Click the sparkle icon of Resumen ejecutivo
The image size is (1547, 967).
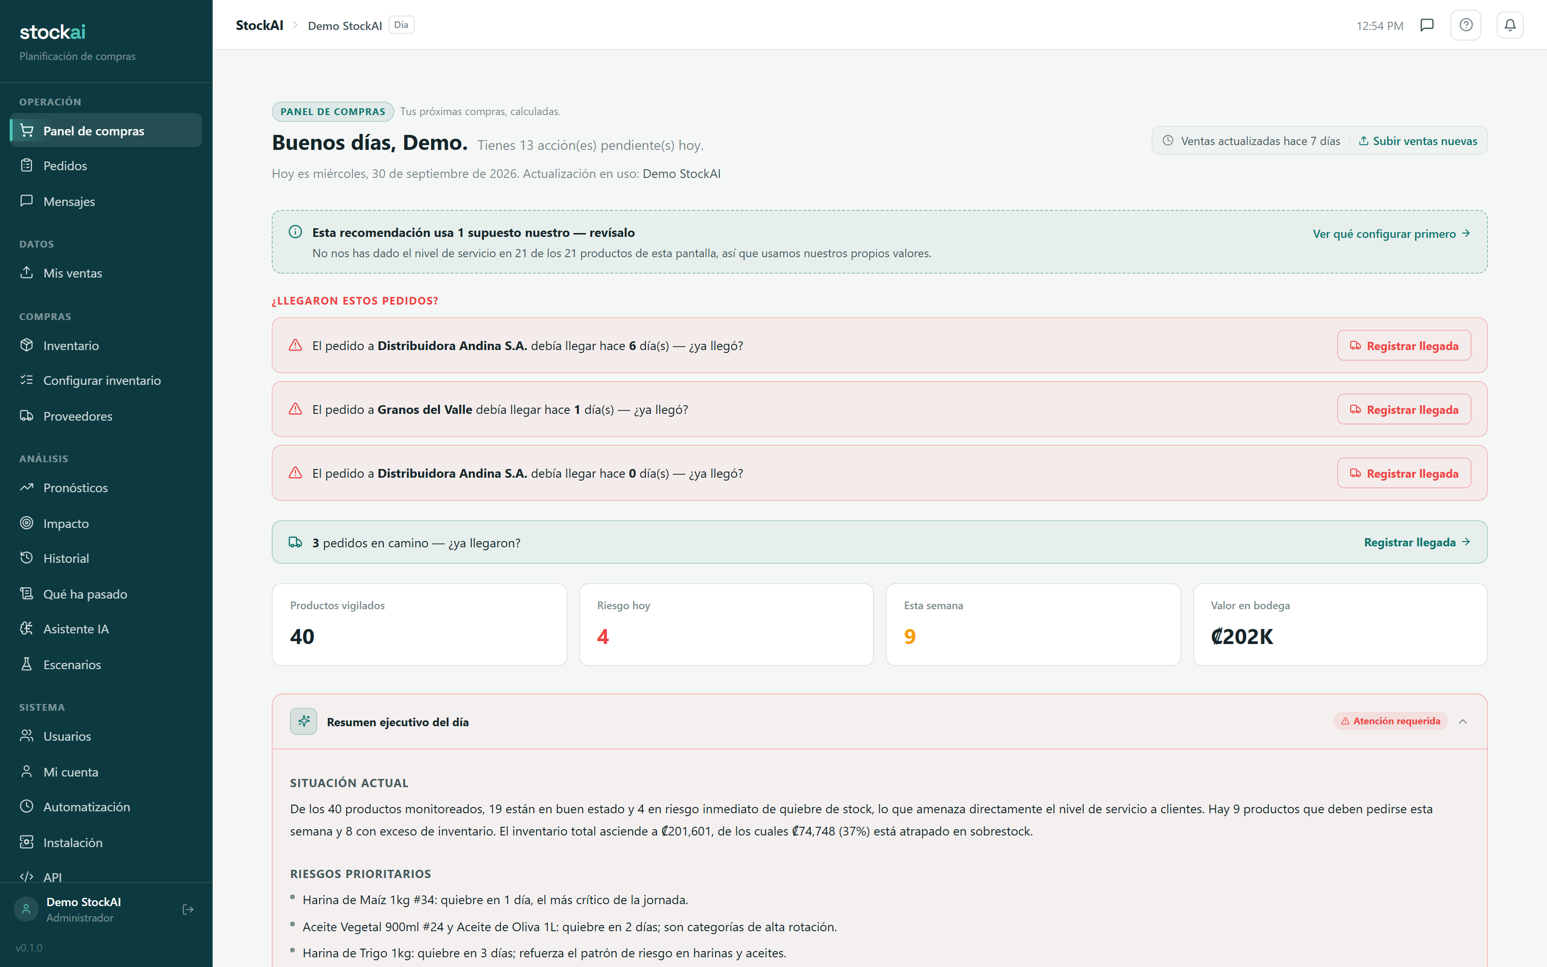304,721
